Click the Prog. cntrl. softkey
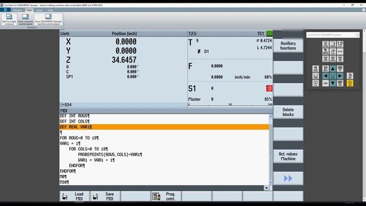Screen dimensions: 366x206 click(166, 196)
